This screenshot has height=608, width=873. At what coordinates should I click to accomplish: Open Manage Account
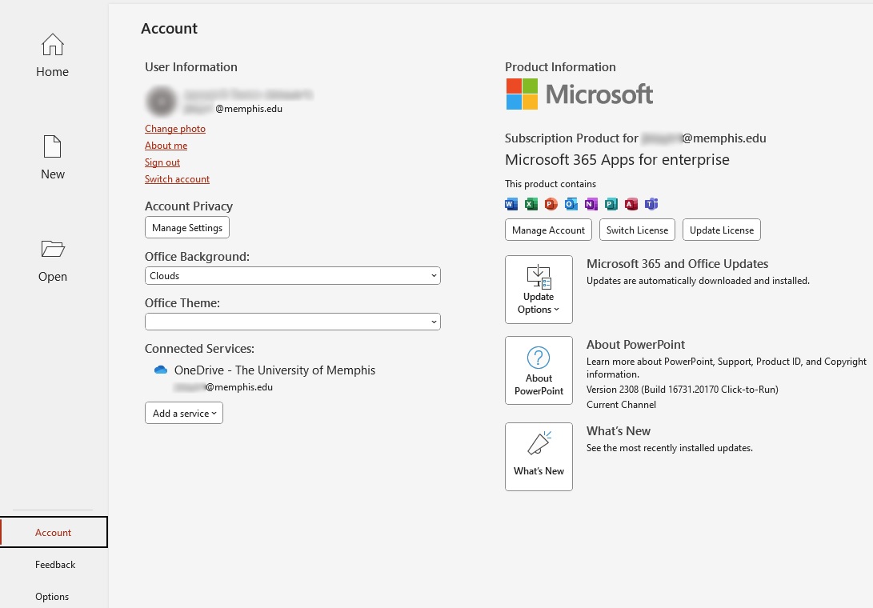(548, 230)
